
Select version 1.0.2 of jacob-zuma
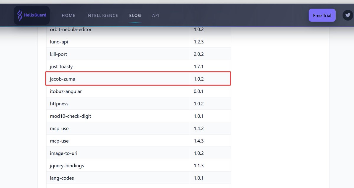(x=199, y=79)
